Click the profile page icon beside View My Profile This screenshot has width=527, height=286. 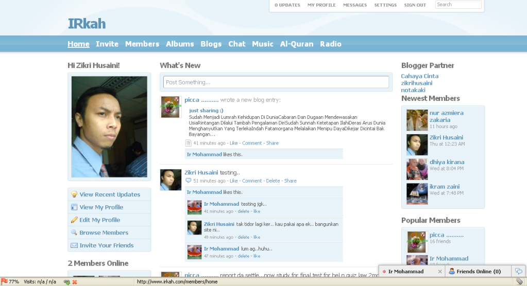74,207
